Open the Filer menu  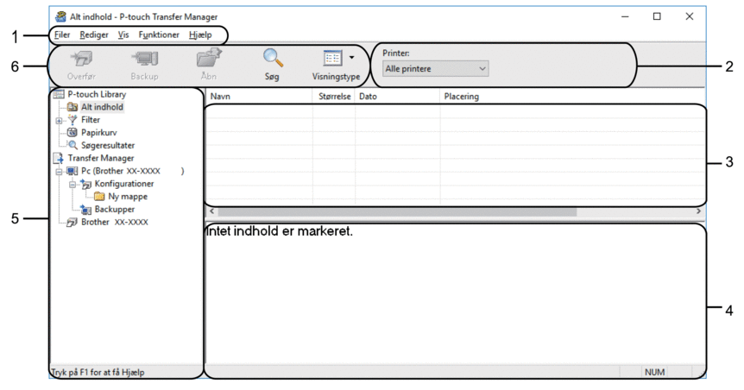(62, 35)
